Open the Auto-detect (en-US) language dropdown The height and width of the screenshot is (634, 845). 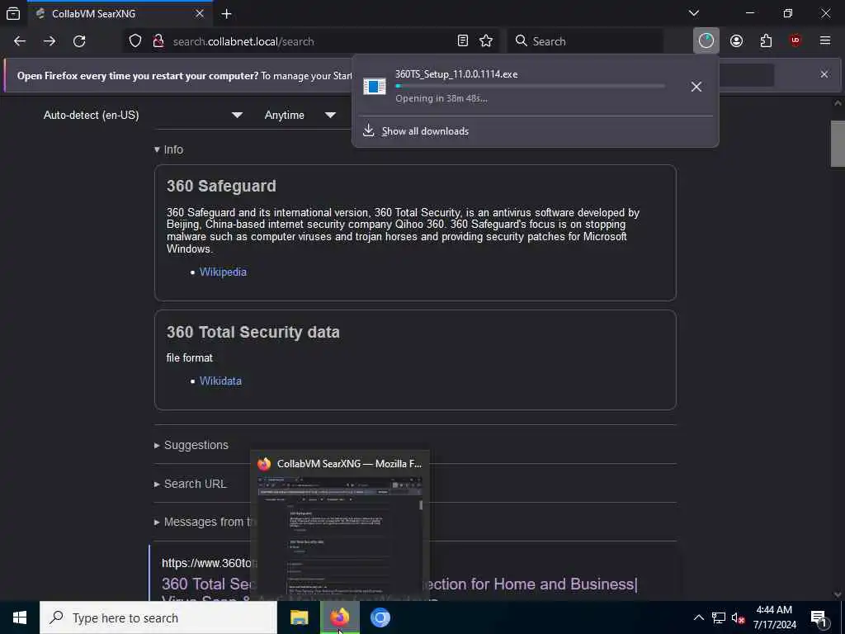(142, 115)
